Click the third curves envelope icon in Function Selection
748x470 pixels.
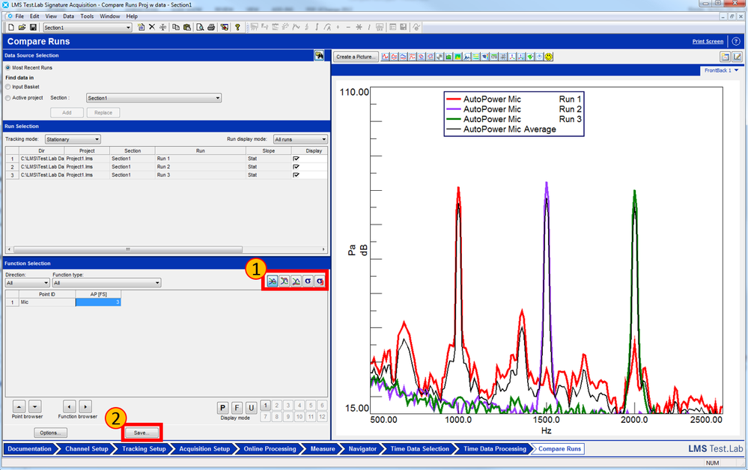click(x=296, y=281)
